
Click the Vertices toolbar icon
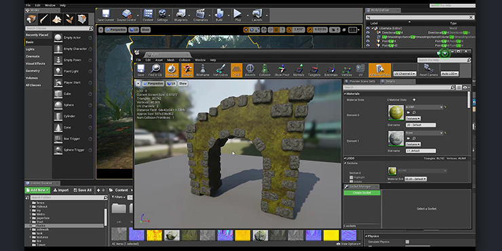347,70
